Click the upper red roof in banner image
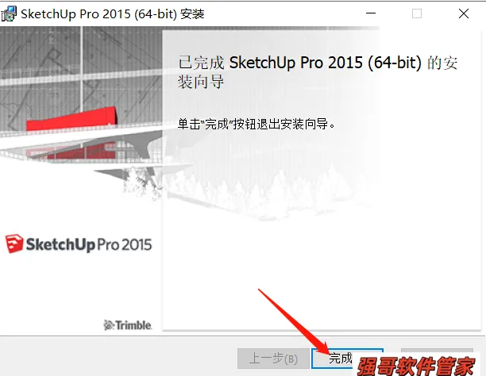This screenshot has height=376, width=486. coord(71,119)
